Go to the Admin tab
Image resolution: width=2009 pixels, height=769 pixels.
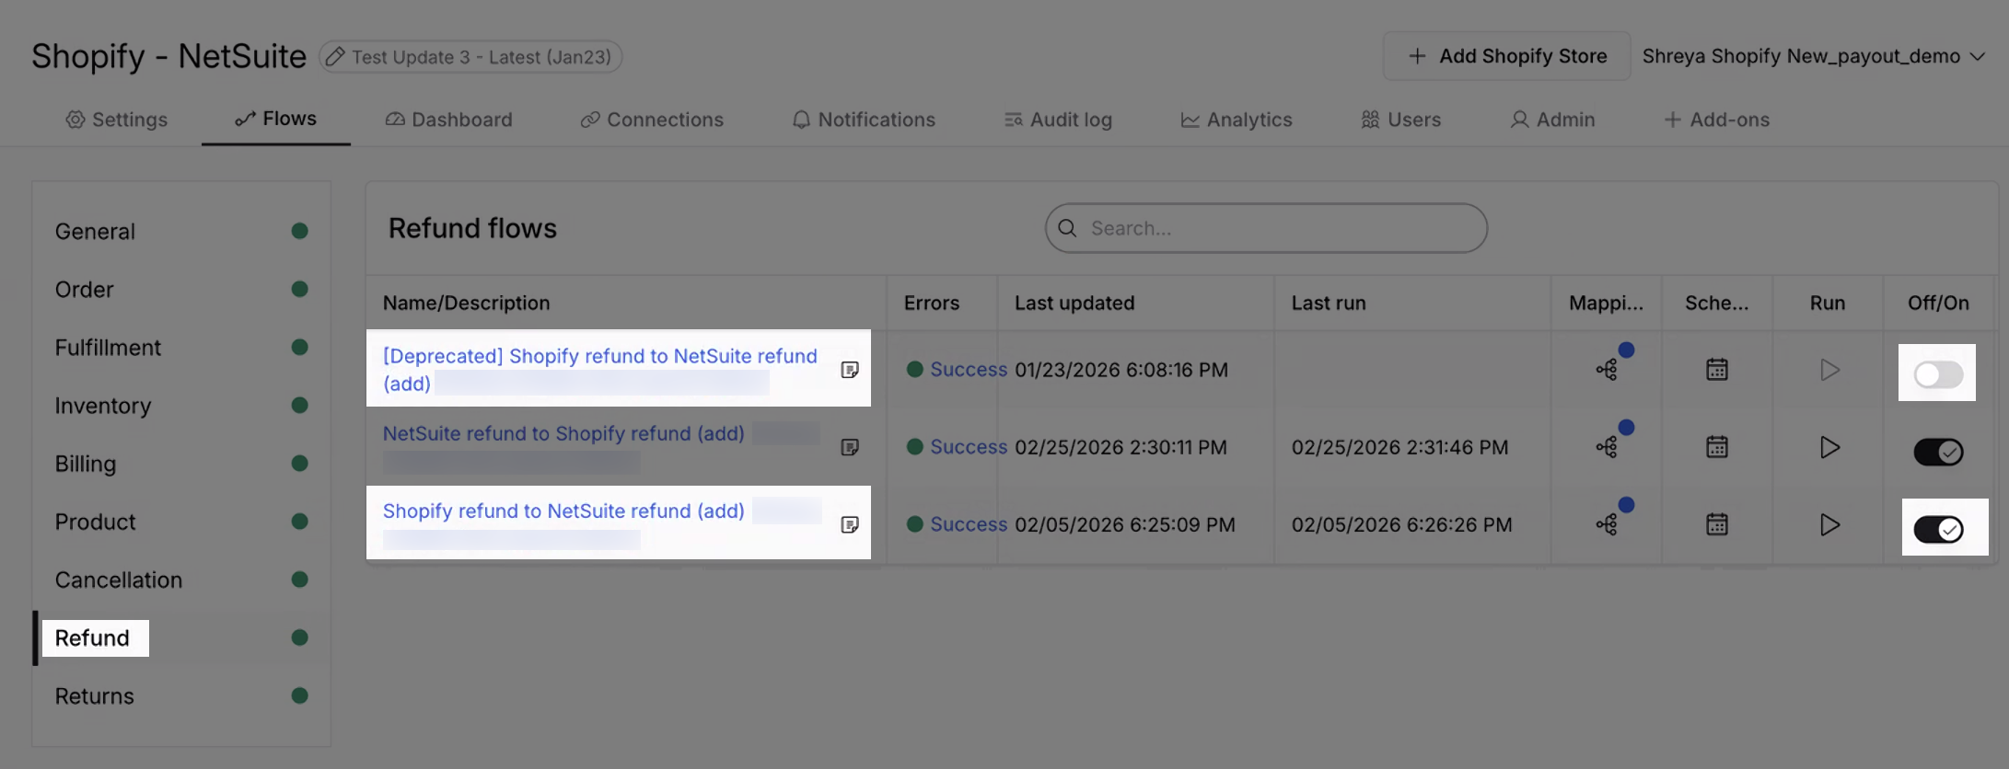1552,120
